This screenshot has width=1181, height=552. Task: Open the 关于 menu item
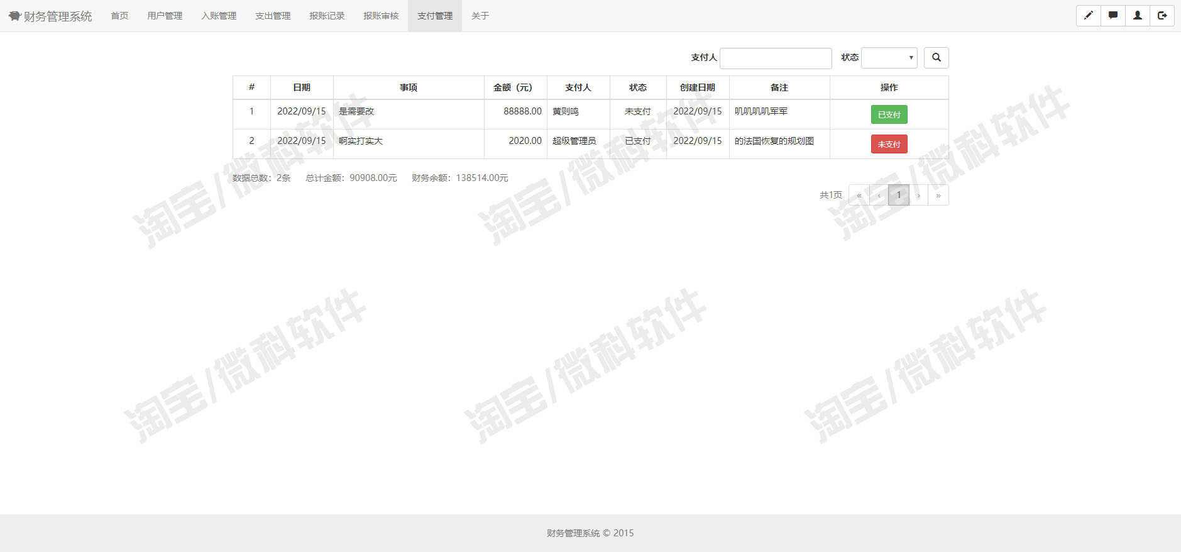click(480, 16)
